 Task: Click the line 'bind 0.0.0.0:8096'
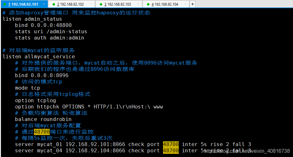point(42,75)
